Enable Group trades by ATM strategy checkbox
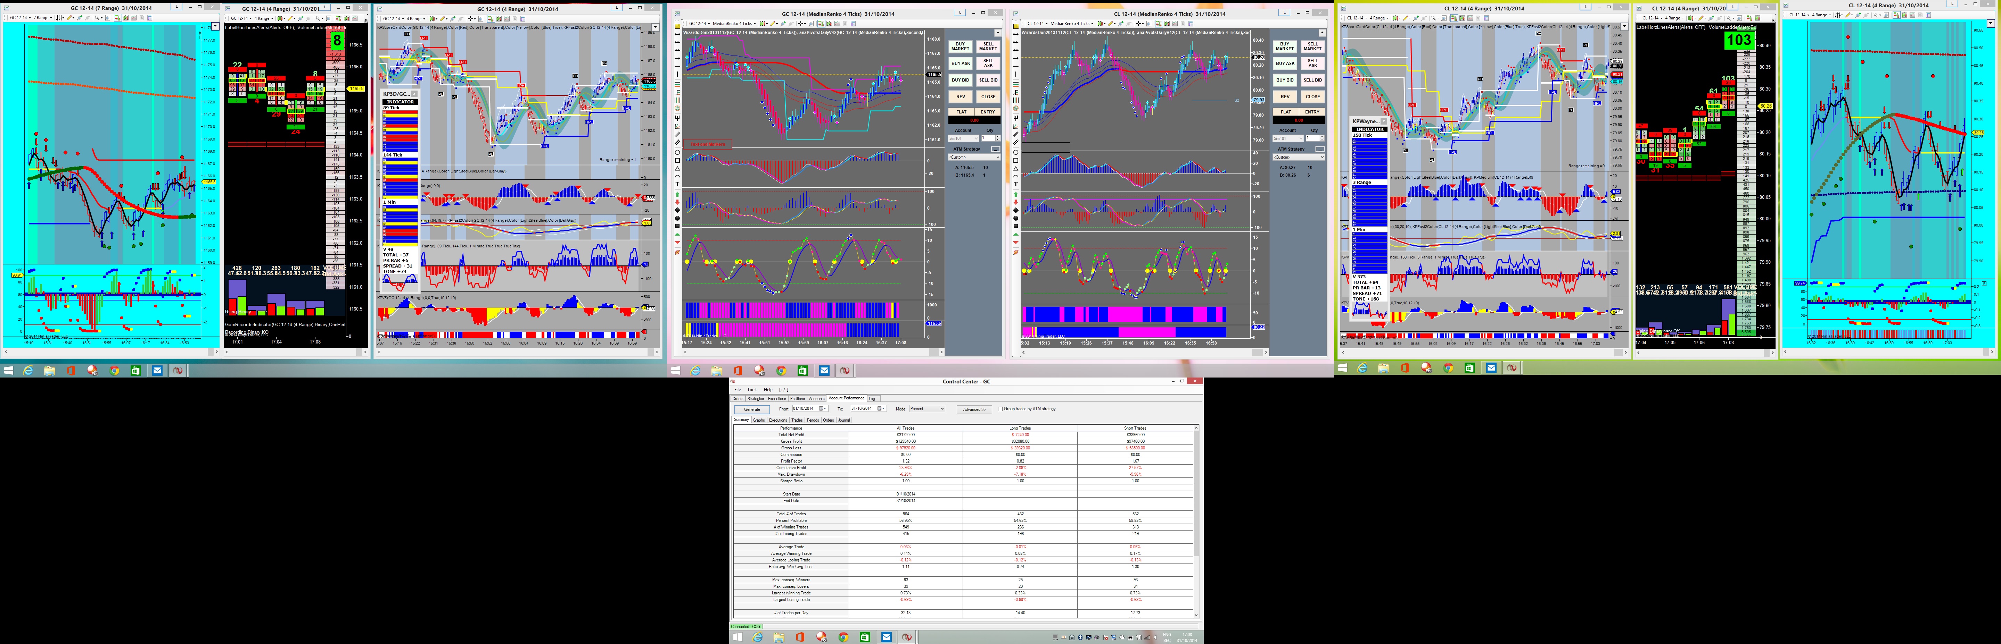 [1000, 409]
